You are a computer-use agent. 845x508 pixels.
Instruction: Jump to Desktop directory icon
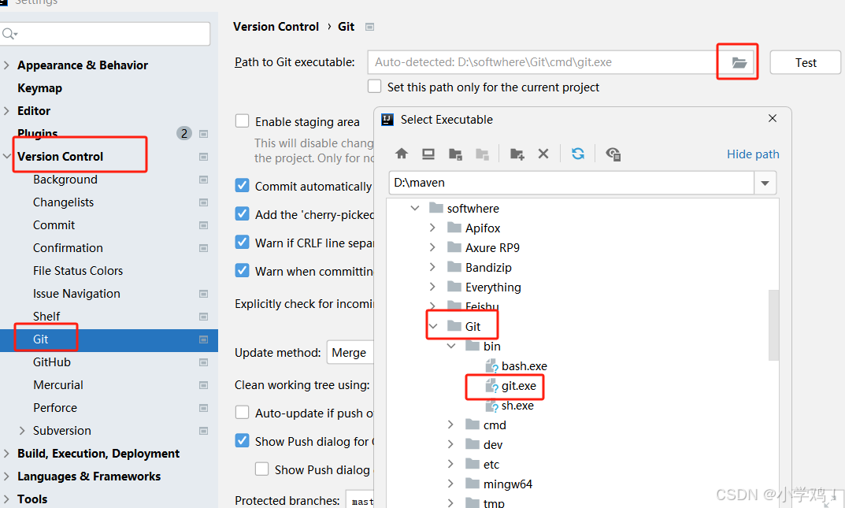click(428, 154)
